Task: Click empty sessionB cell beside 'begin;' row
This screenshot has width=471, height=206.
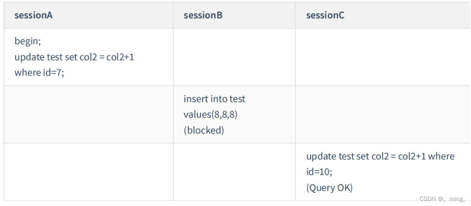Action: coord(234,57)
